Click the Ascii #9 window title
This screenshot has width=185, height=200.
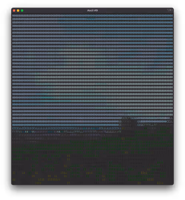pyautogui.click(x=92, y=10)
